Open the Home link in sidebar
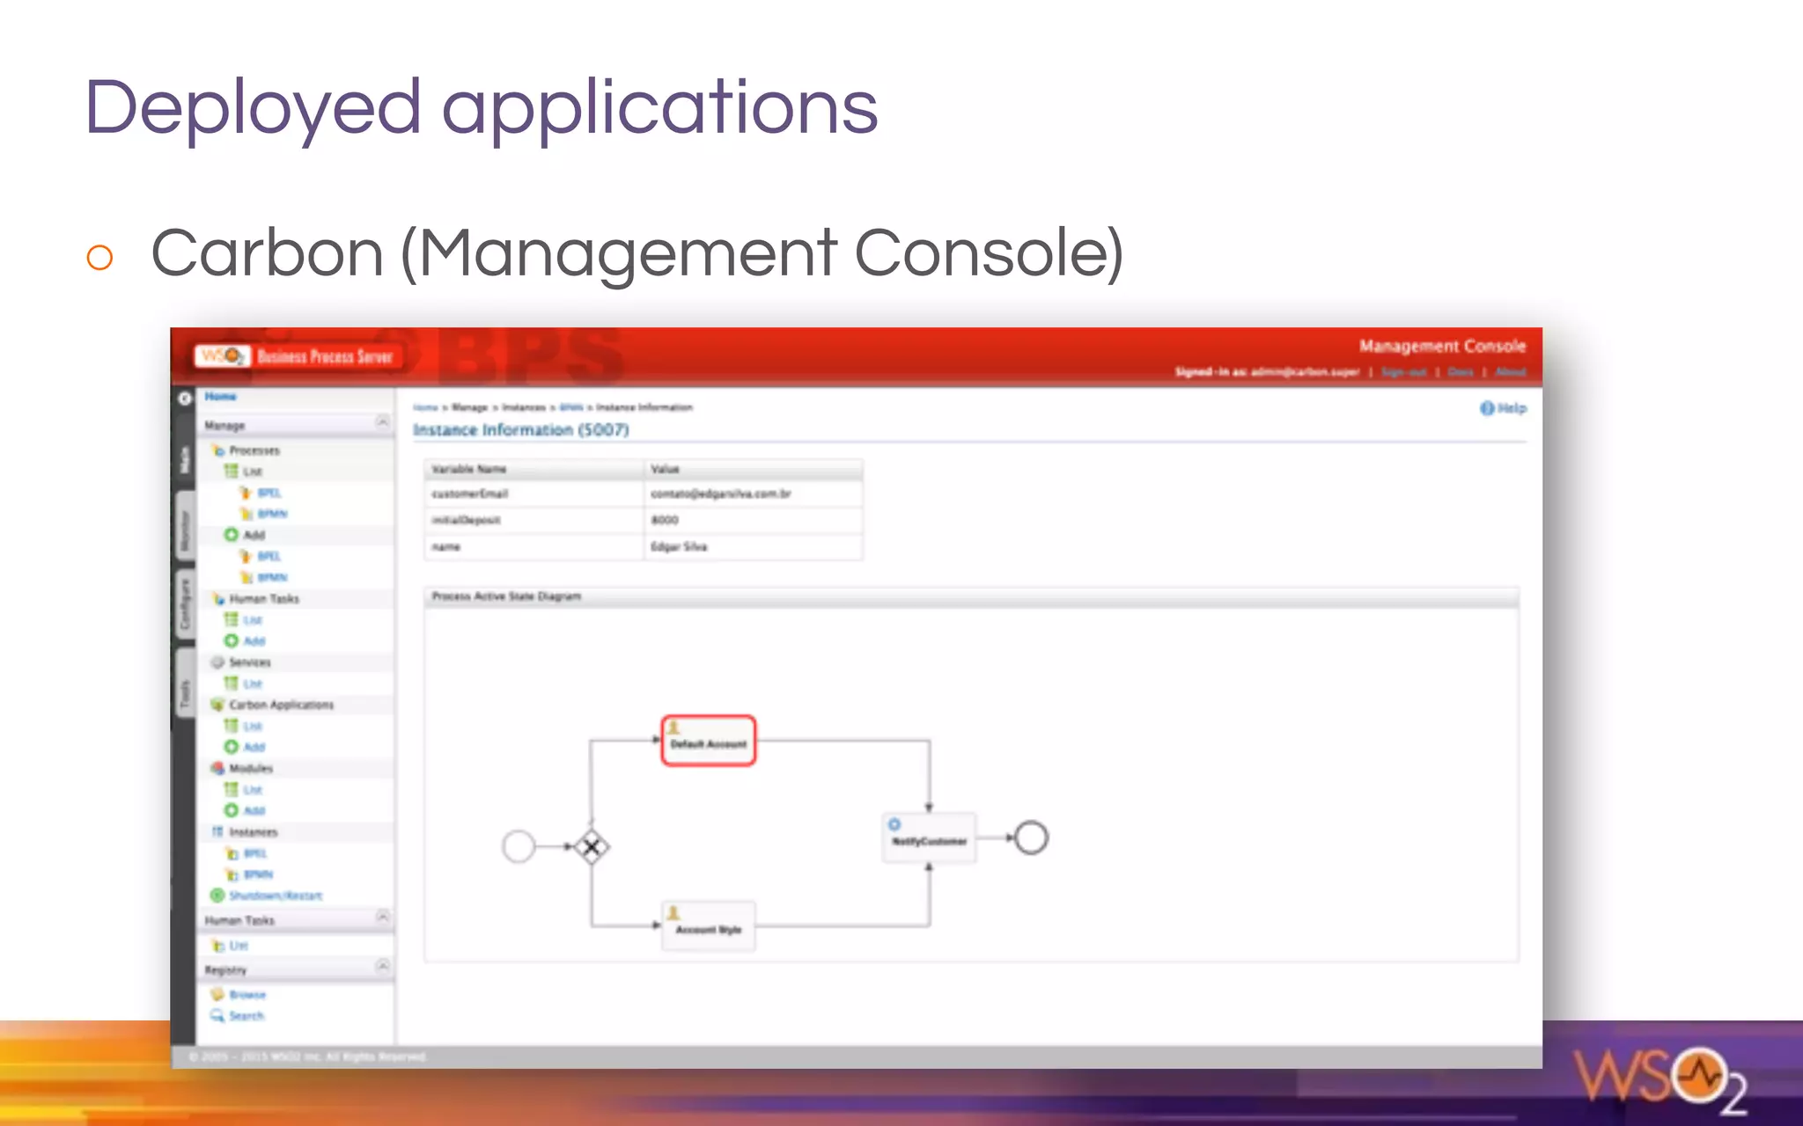The width and height of the screenshot is (1803, 1126). (x=221, y=397)
